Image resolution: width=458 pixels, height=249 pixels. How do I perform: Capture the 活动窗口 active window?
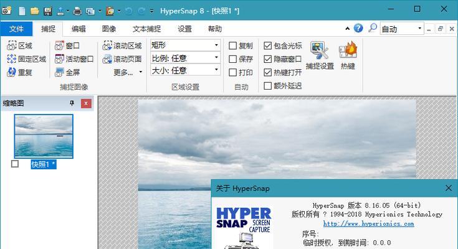point(74,59)
